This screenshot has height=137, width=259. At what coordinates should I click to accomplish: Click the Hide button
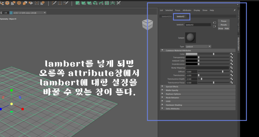[x=227, y=28]
